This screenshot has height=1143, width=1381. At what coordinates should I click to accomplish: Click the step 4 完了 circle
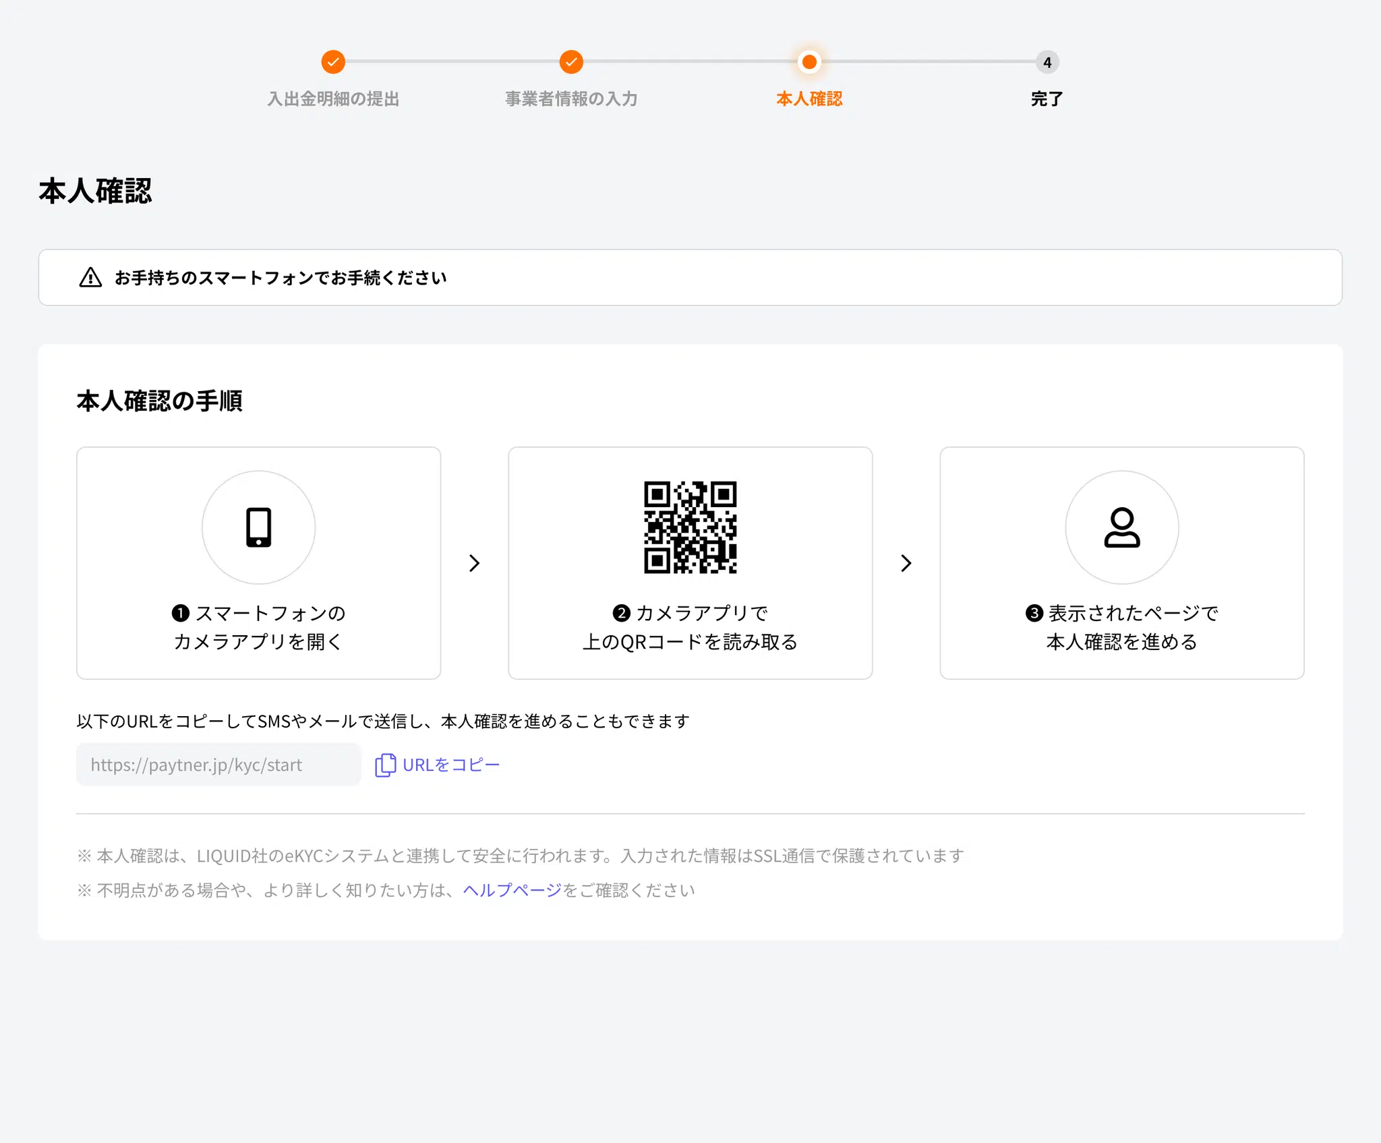1047,62
